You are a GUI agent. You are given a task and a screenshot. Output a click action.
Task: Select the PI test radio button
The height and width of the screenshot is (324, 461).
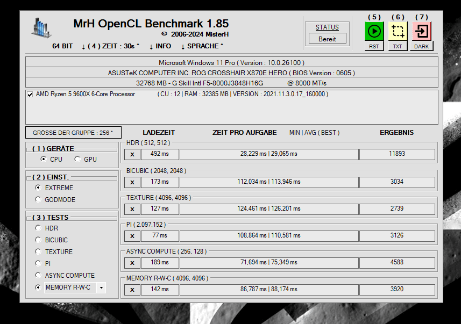(38, 263)
